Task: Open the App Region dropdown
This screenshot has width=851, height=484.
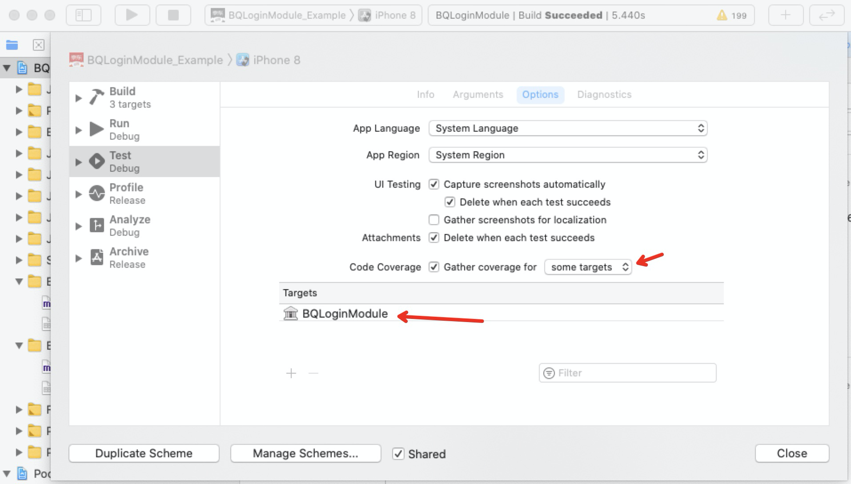Action: click(x=568, y=155)
